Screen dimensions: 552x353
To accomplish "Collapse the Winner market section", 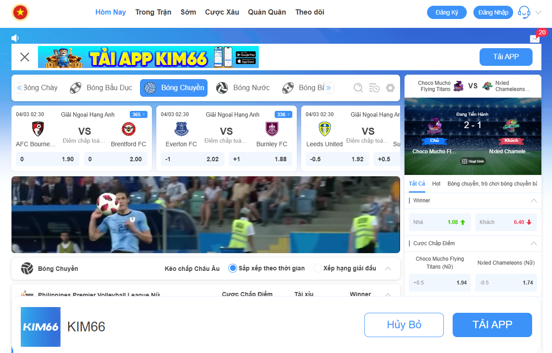I will (x=533, y=201).
